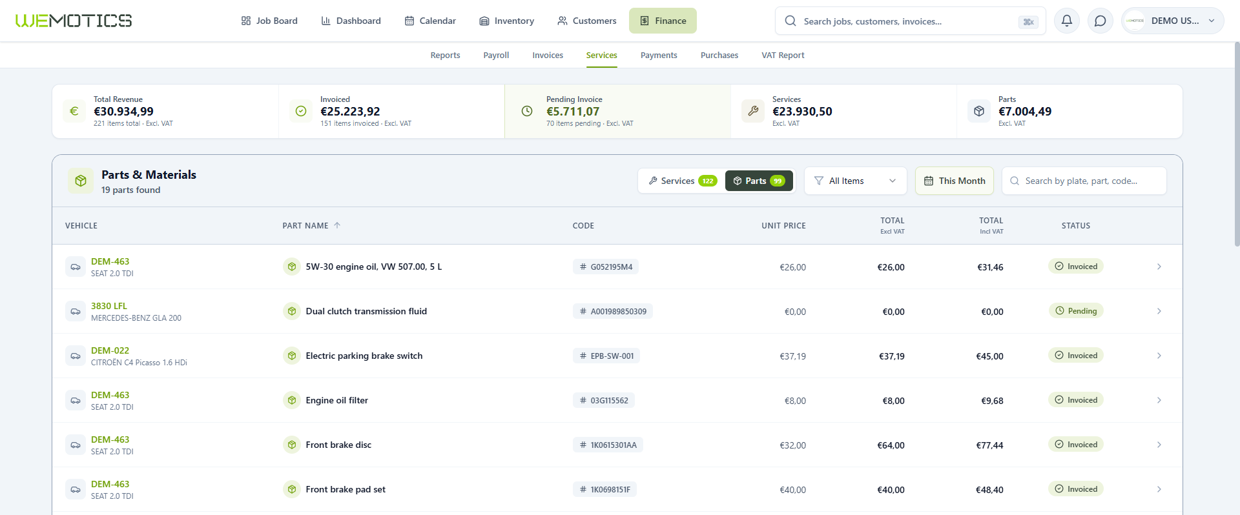Open DEM-463 link in Engine oil filter row
Viewport: 1240px width, 515px height.
[110, 395]
